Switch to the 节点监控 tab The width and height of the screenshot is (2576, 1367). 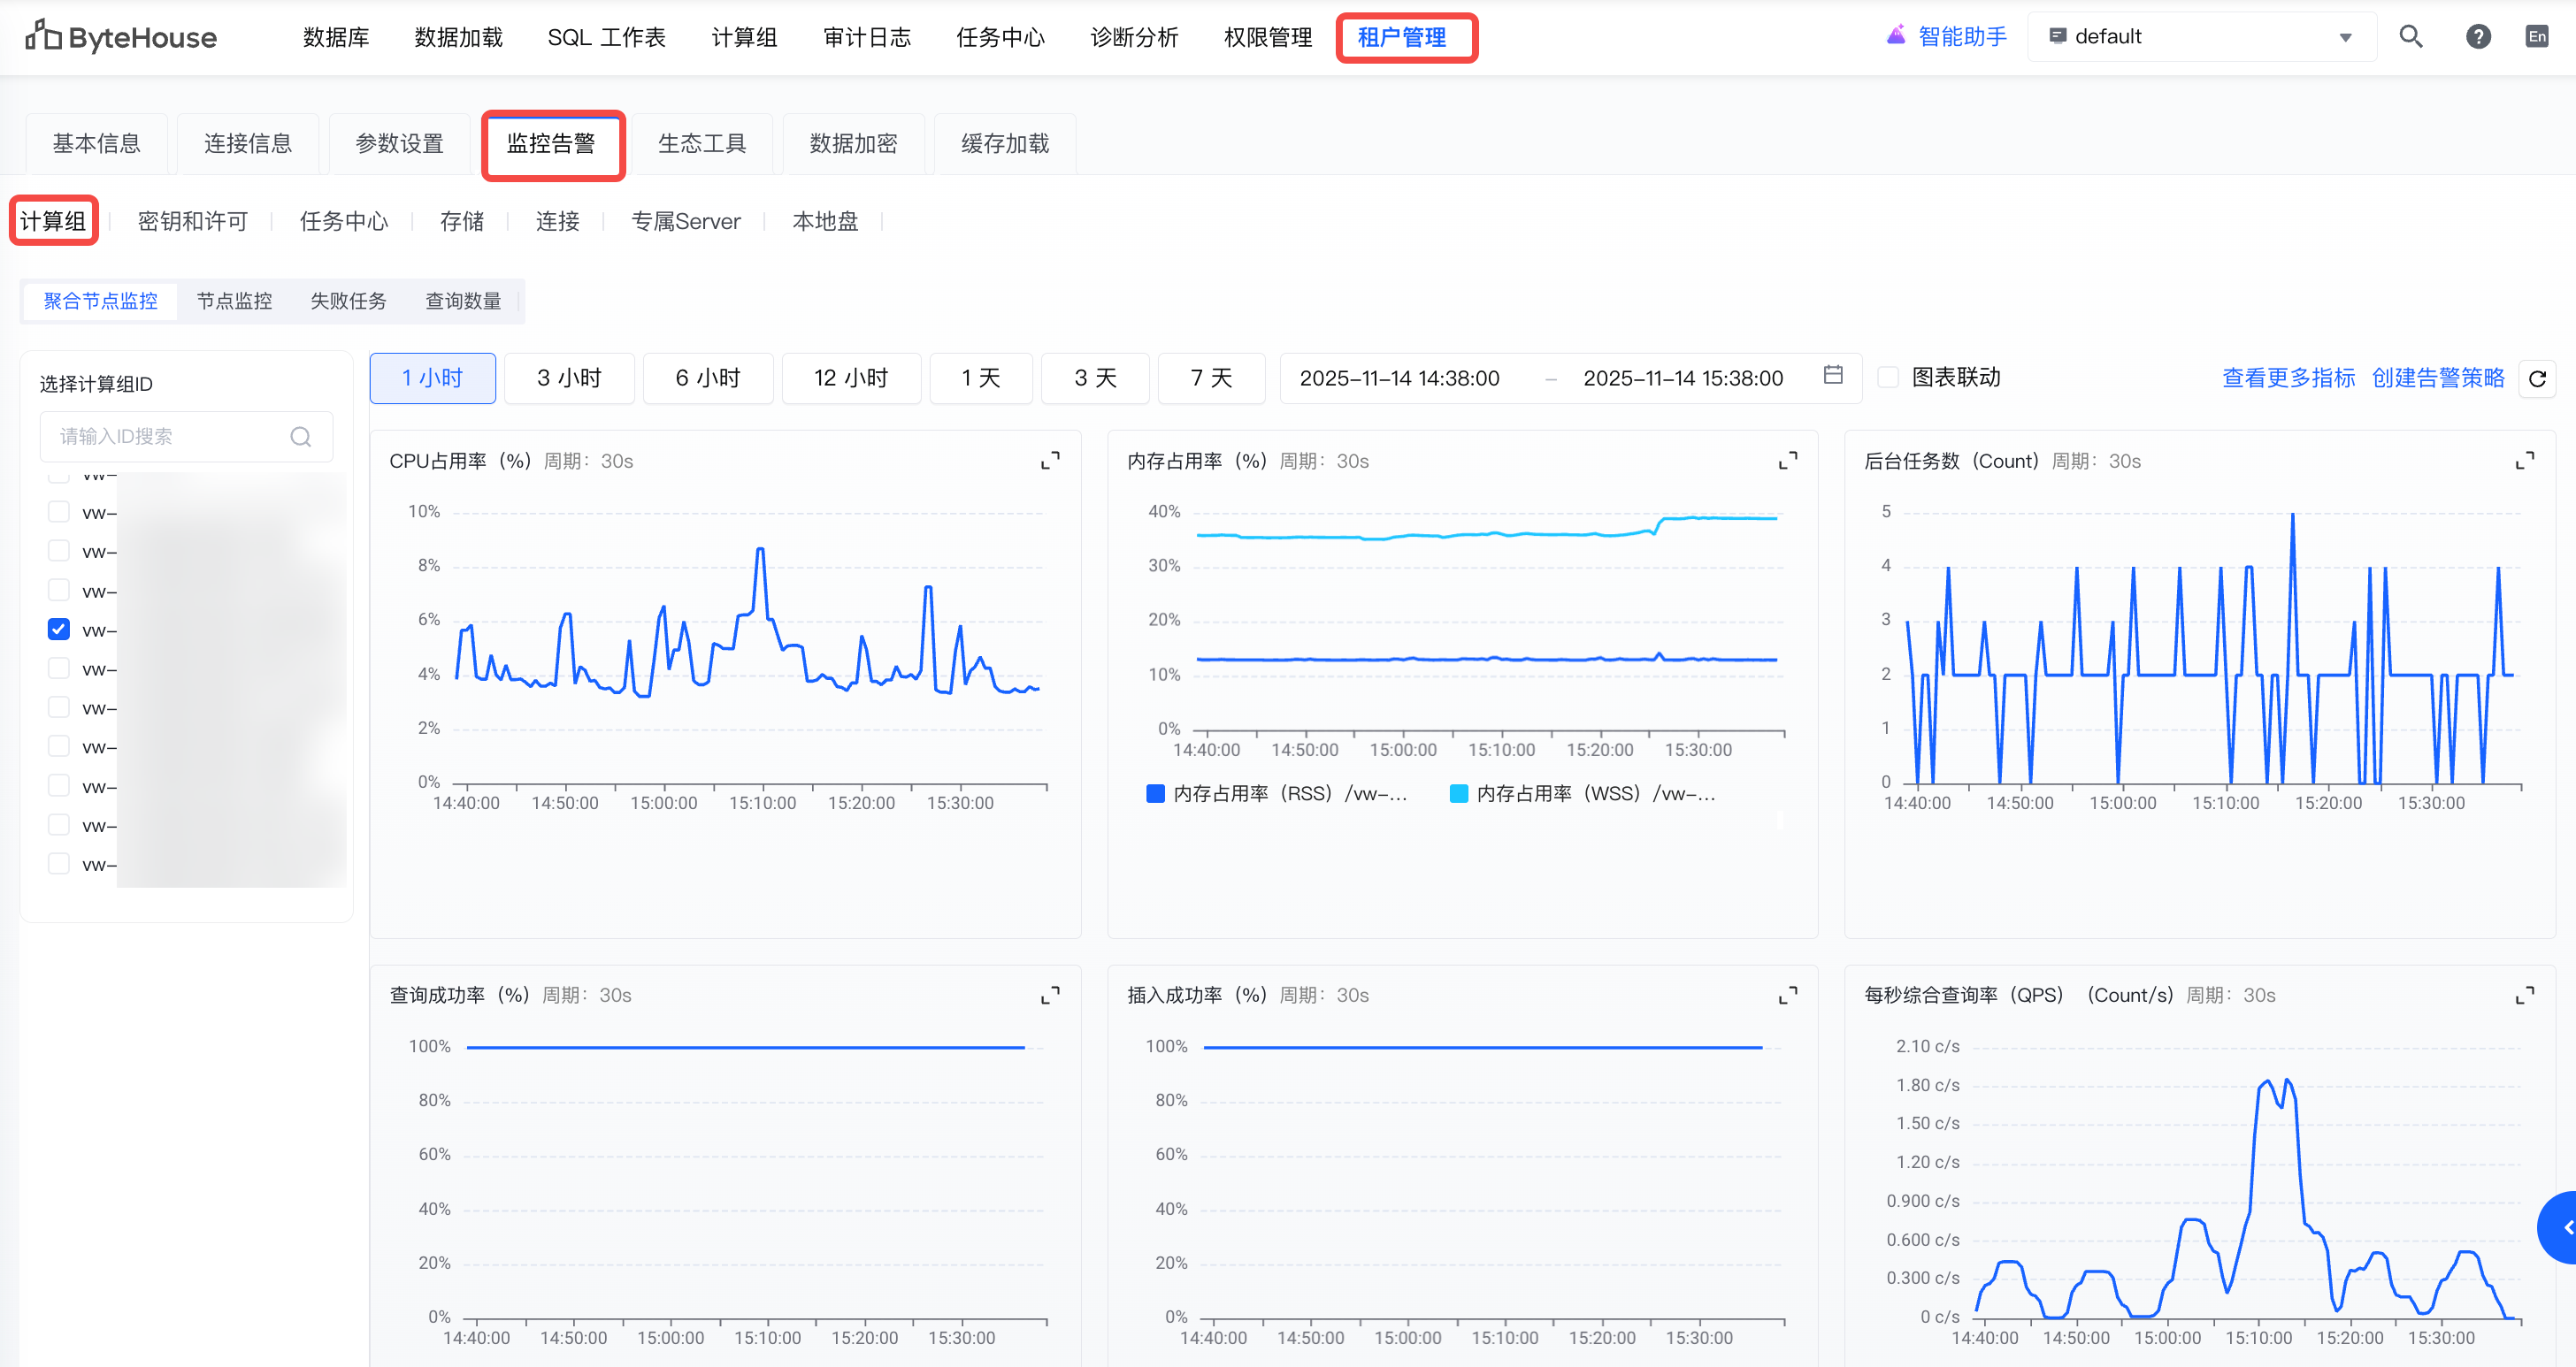(234, 301)
